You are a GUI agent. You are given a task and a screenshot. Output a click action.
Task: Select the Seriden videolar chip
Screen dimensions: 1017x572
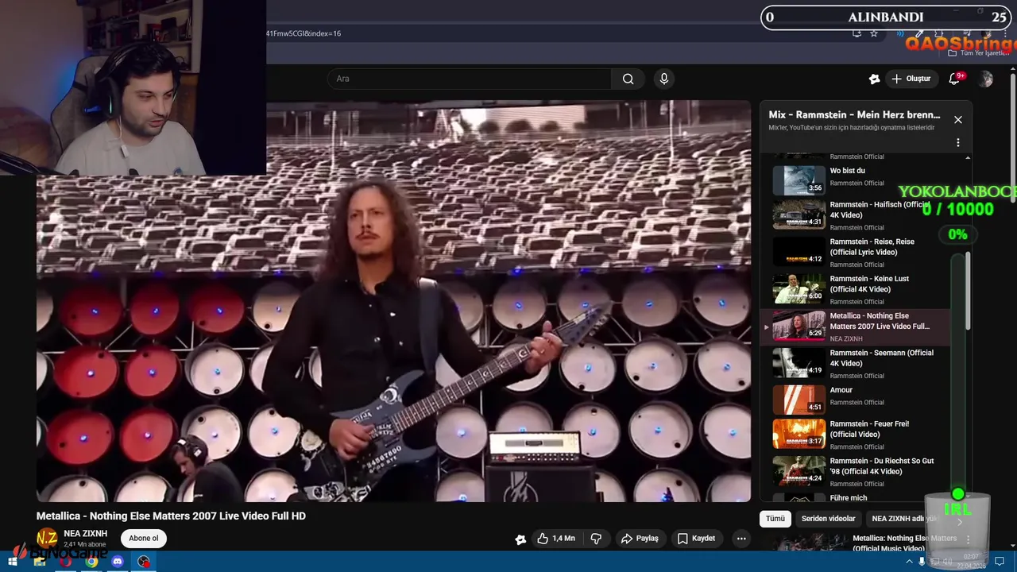point(828,519)
